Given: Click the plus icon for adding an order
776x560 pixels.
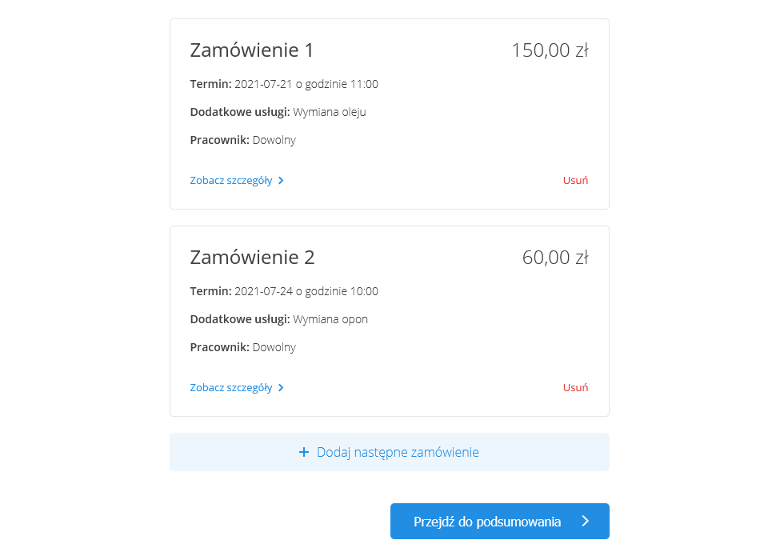Looking at the screenshot, I should (x=303, y=452).
